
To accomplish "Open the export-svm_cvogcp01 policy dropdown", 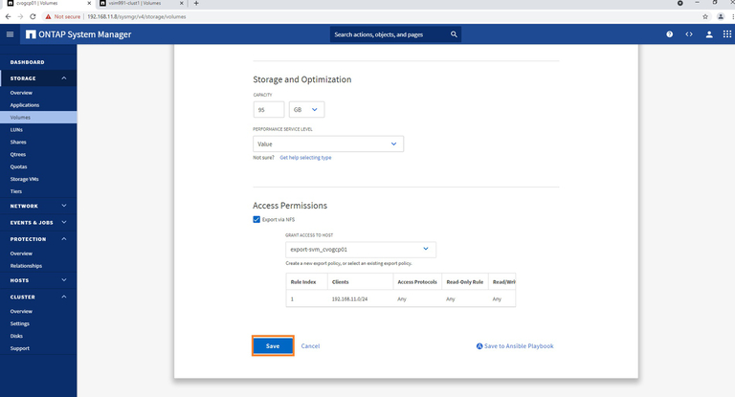I will click(360, 250).
